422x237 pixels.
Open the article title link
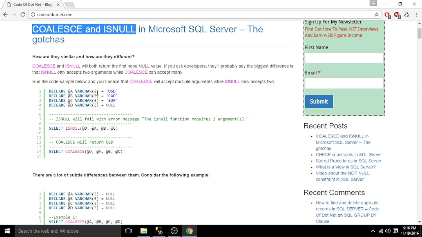pos(147,34)
